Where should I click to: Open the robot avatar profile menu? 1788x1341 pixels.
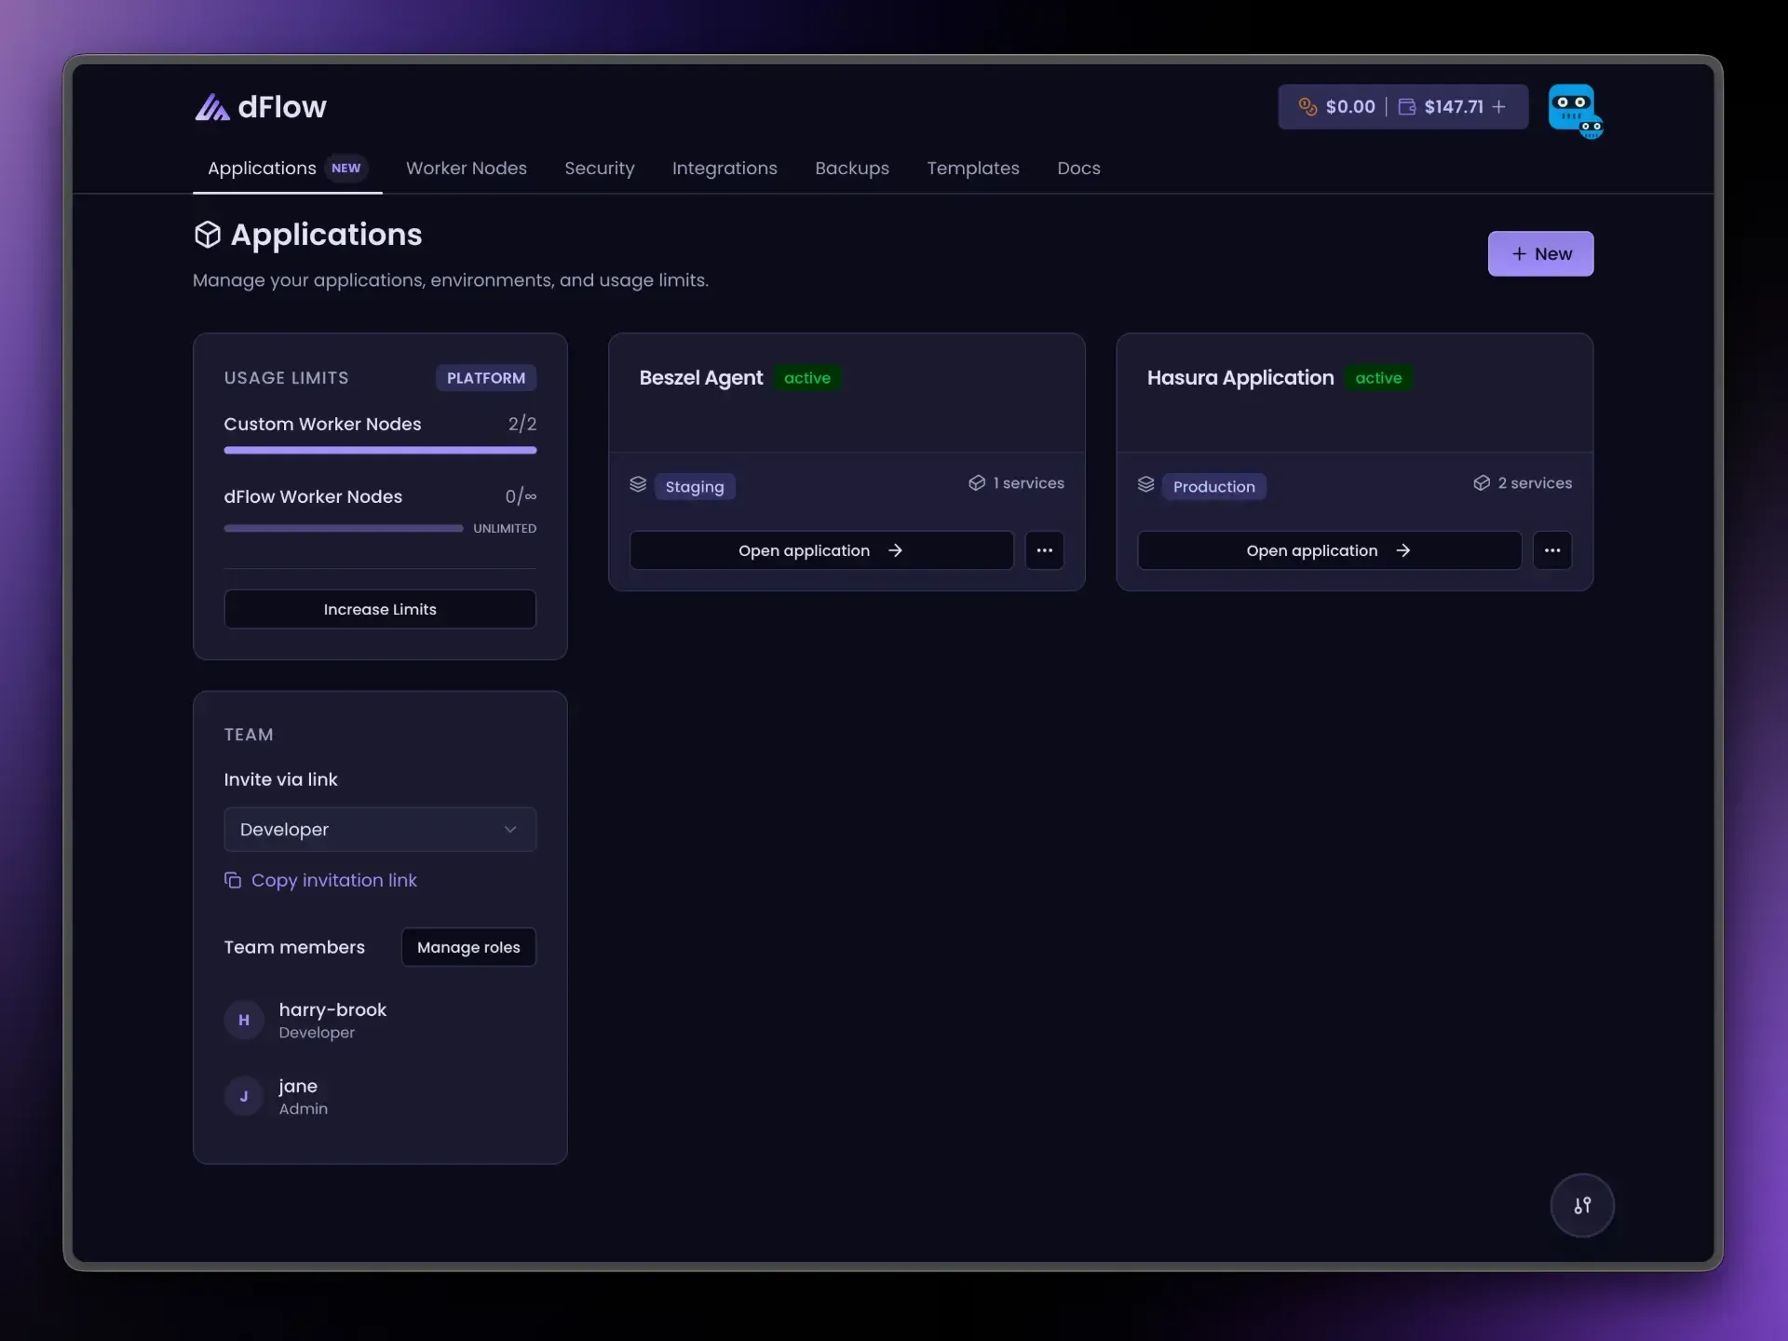point(1575,111)
